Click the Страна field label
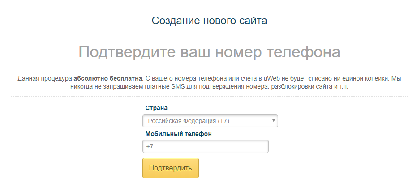This screenshot has height=195, width=417. coord(157,108)
